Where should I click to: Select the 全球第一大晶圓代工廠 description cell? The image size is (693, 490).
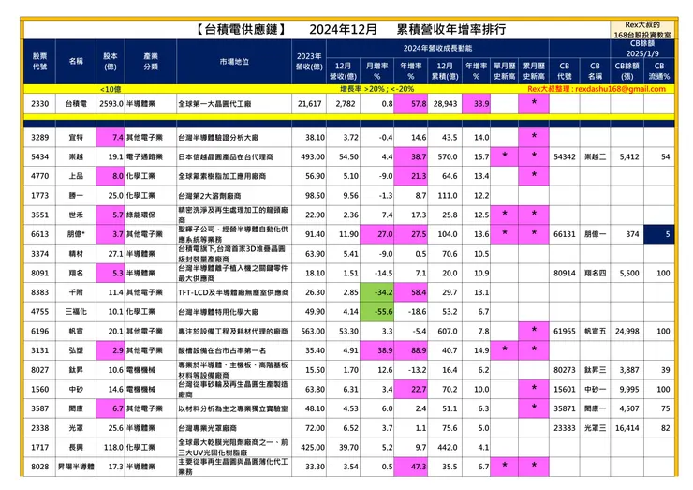point(234,103)
